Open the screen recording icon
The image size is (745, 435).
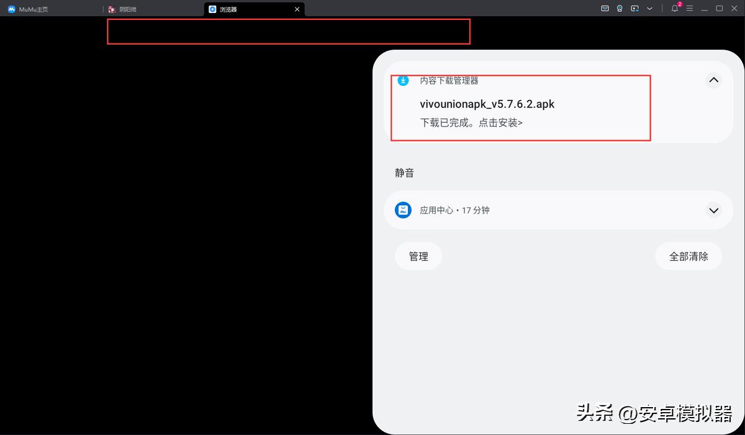[x=634, y=8]
